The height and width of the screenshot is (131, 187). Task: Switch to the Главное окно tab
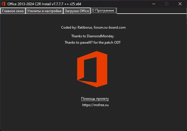pyautogui.click(x=13, y=11)
